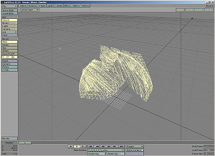Image resolution: width=215 pixels, height=156 pixels.
Task: Open the Numeric input panel
Action: [x=9, y=64]
